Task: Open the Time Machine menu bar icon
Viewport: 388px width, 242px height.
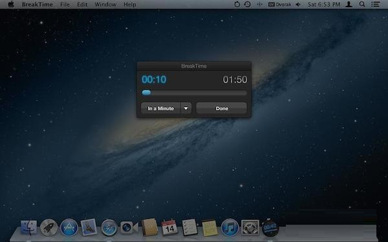Action: 247,5
